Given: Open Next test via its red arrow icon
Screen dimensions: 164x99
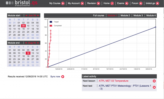Looking at the screenshot, I should click(x=154, y=87).
